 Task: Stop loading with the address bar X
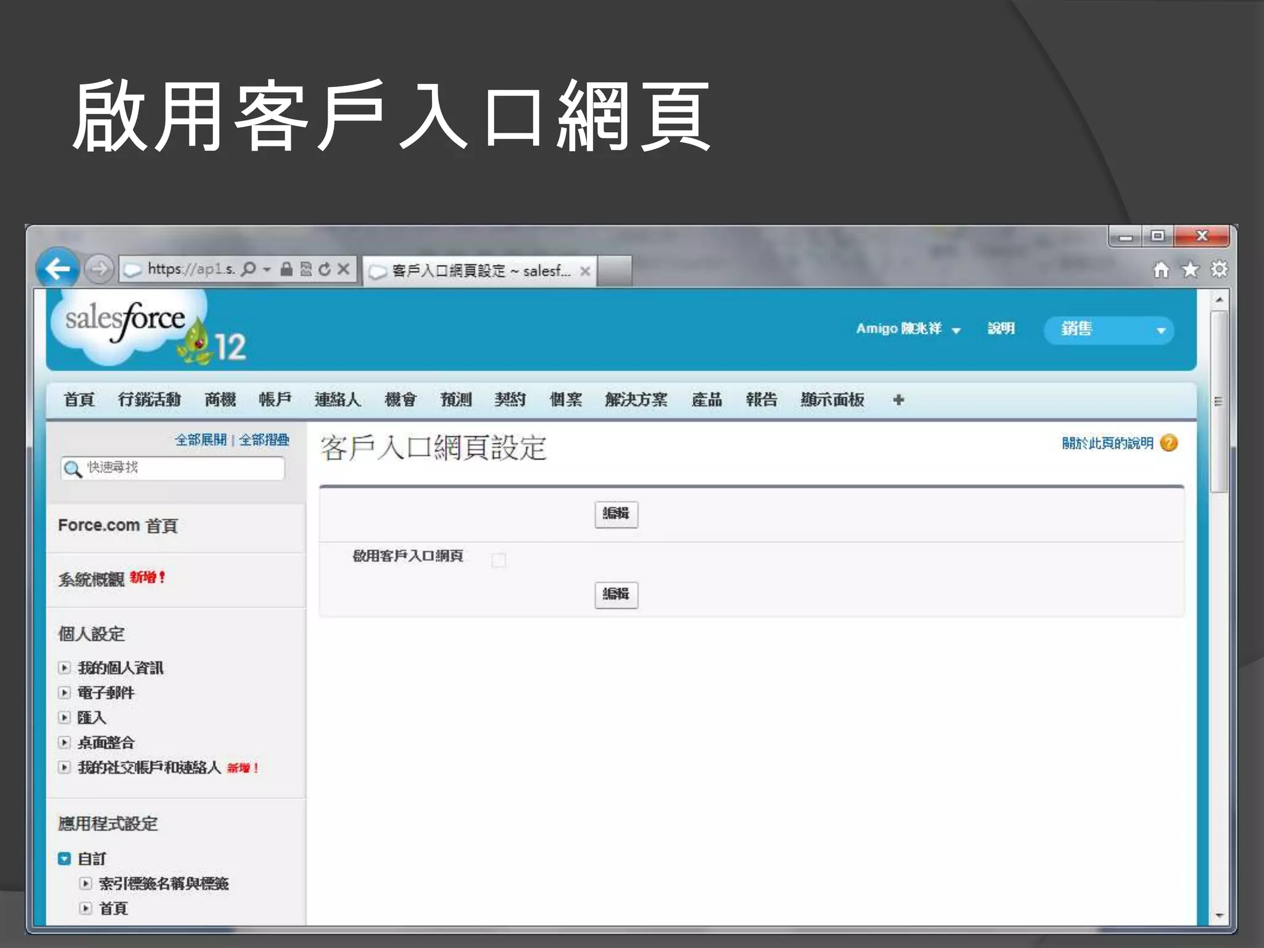click(x=344, y=269)
